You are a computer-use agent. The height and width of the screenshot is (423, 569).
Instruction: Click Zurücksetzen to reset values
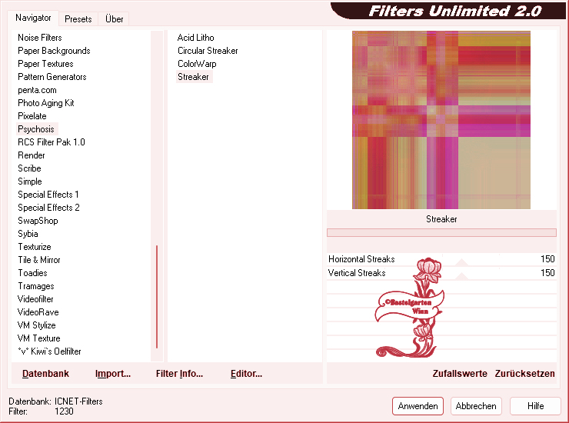(524, 374)
